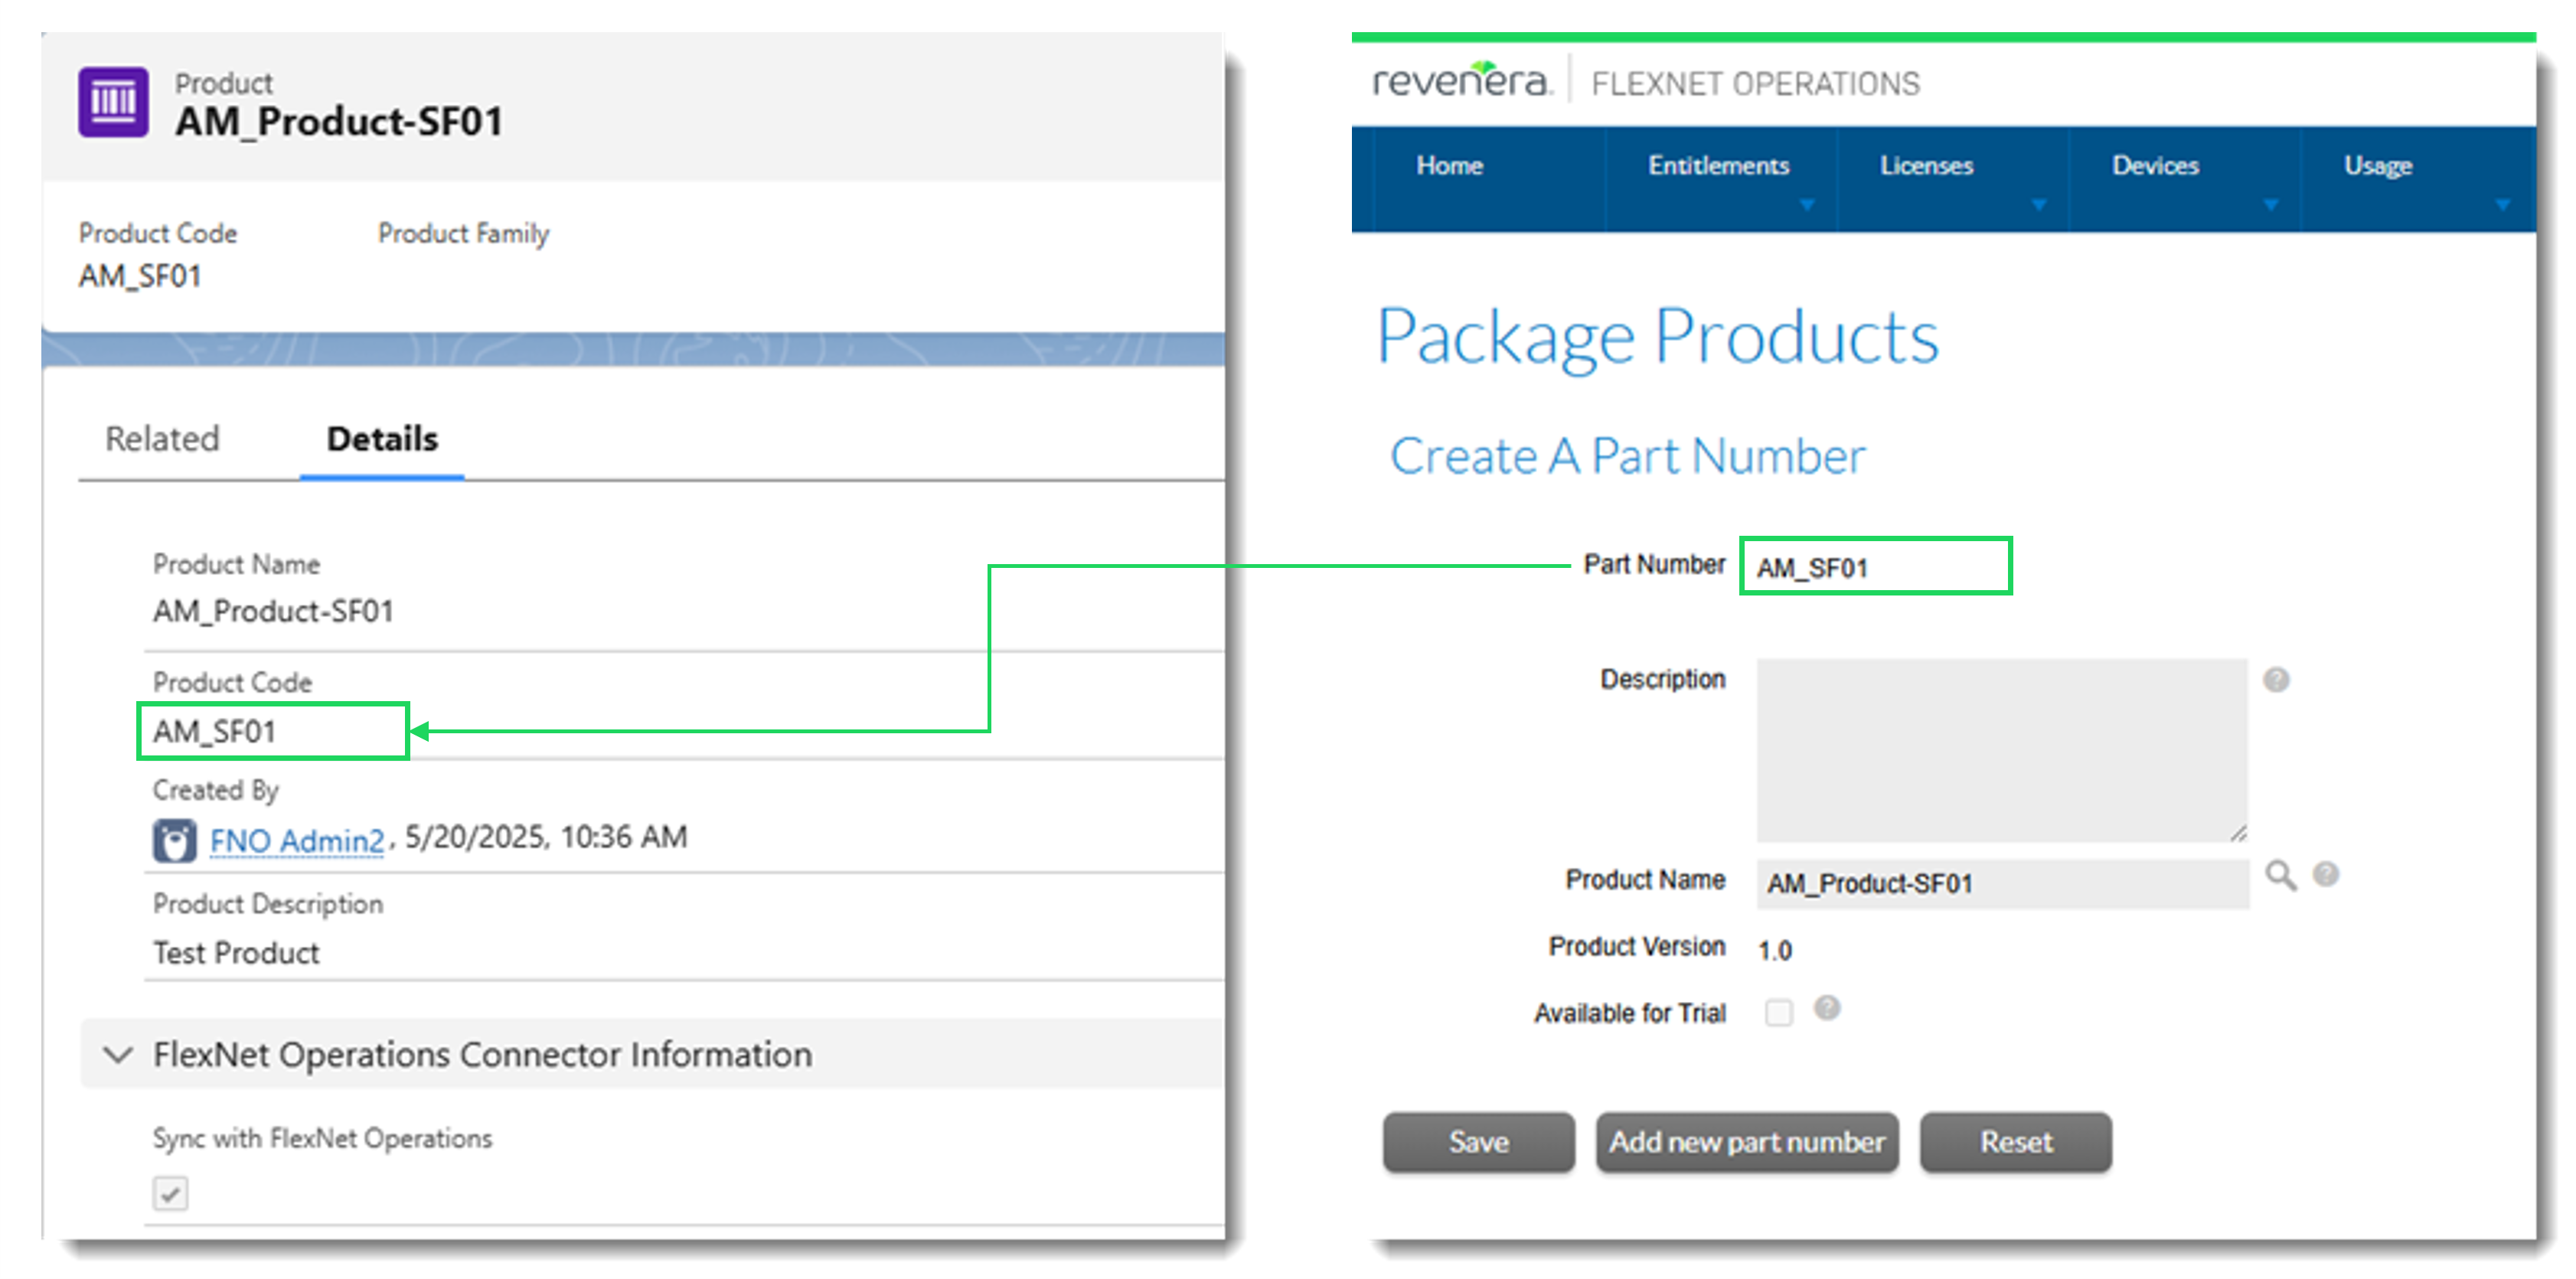This screenshot has width=2576, height=1279.
Task: Click the Revenera logo
Action: (x=1462, y=80)
